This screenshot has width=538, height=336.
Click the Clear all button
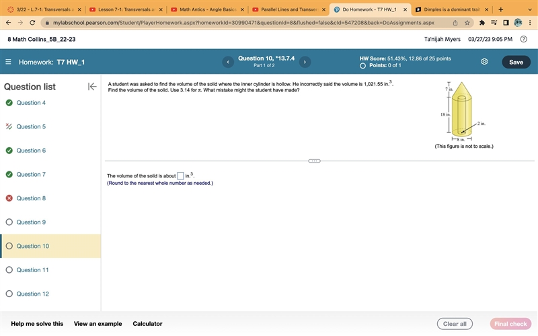[x=455, y=324]
